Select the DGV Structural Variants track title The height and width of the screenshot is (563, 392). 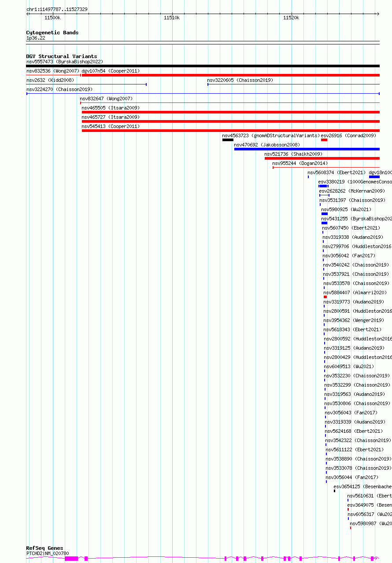click(x=62, y=56)
